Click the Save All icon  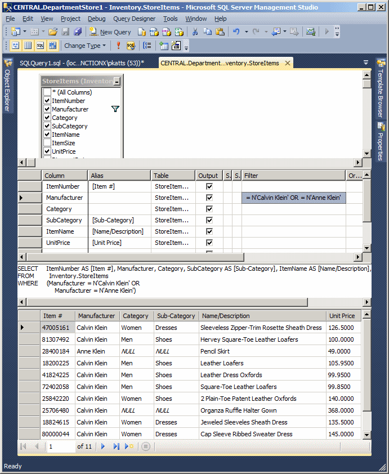(x=77, y=32)
